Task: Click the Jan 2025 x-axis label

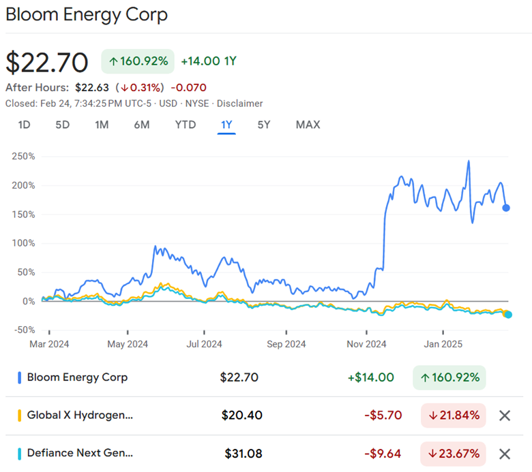Action: click(443, 344)
